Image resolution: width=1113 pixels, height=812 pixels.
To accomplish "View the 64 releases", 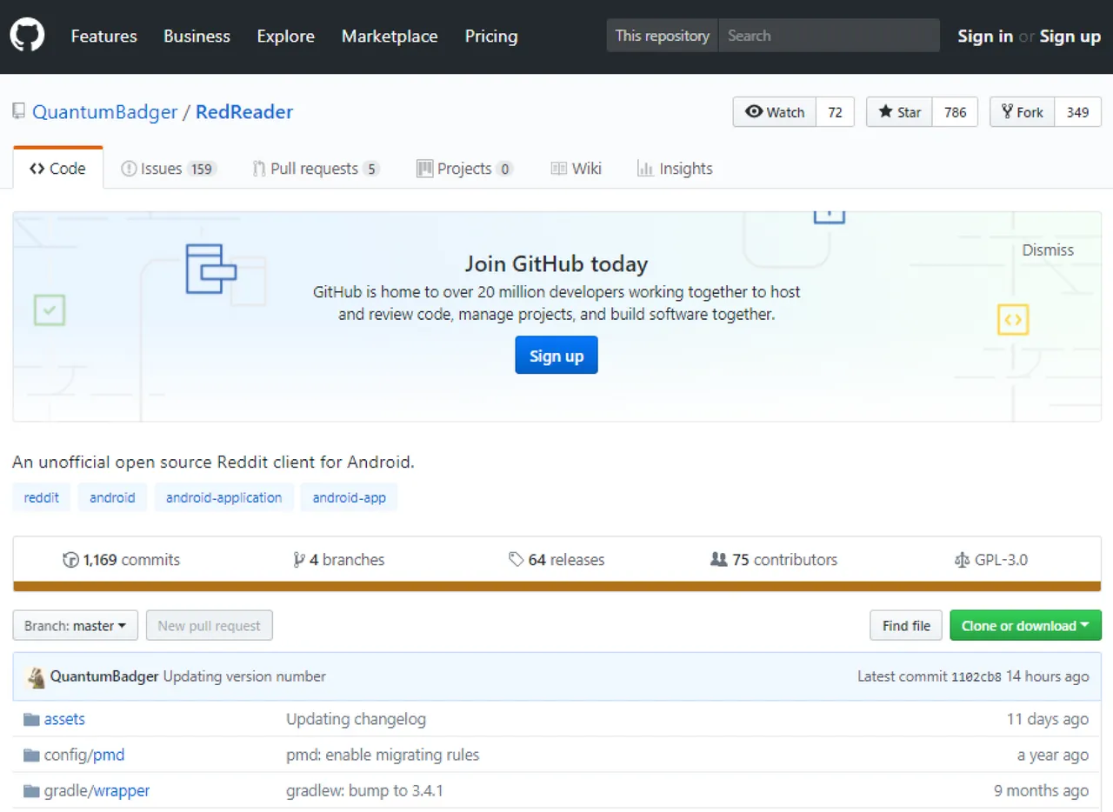I will click(x=556, y=560).
